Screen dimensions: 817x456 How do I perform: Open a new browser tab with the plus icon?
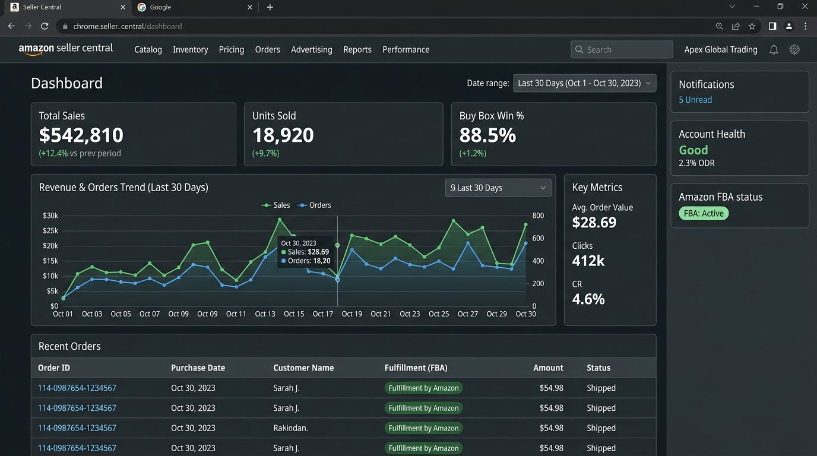(270, 7)
